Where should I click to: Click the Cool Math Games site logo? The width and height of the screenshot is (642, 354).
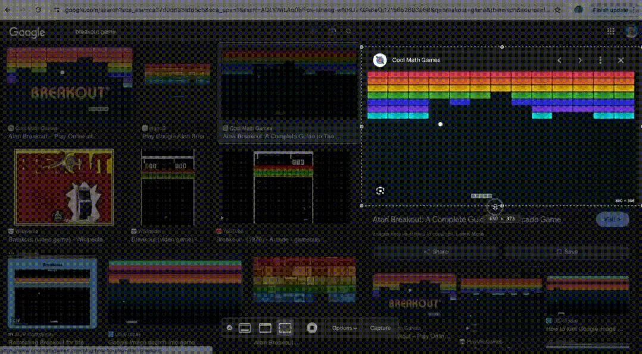380,60
